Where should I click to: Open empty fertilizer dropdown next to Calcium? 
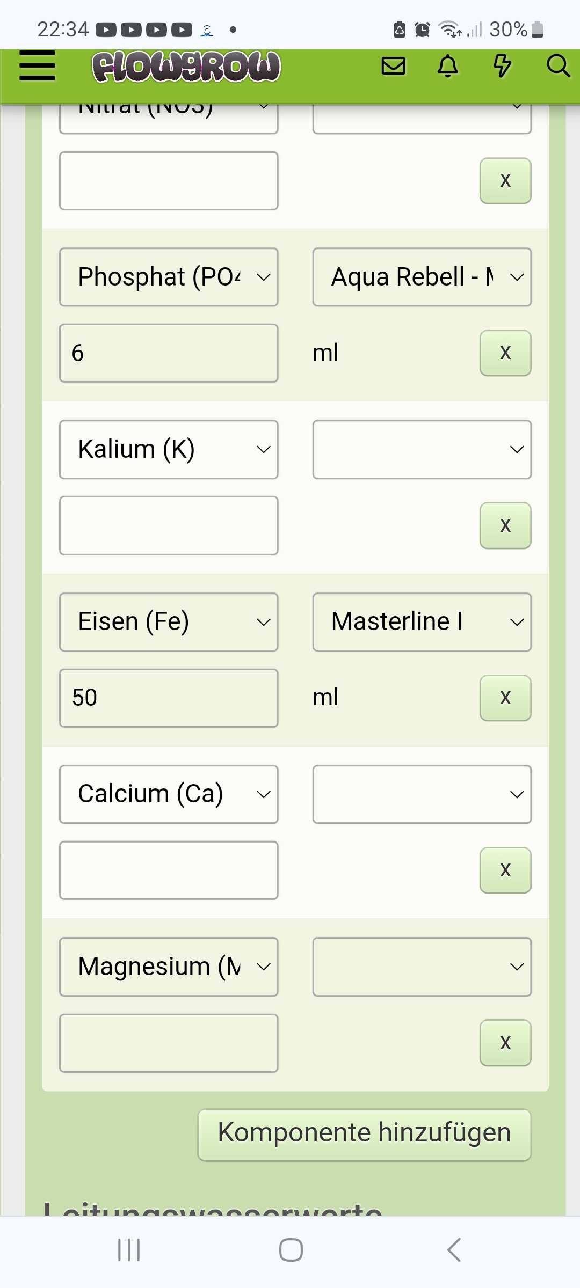422,794
